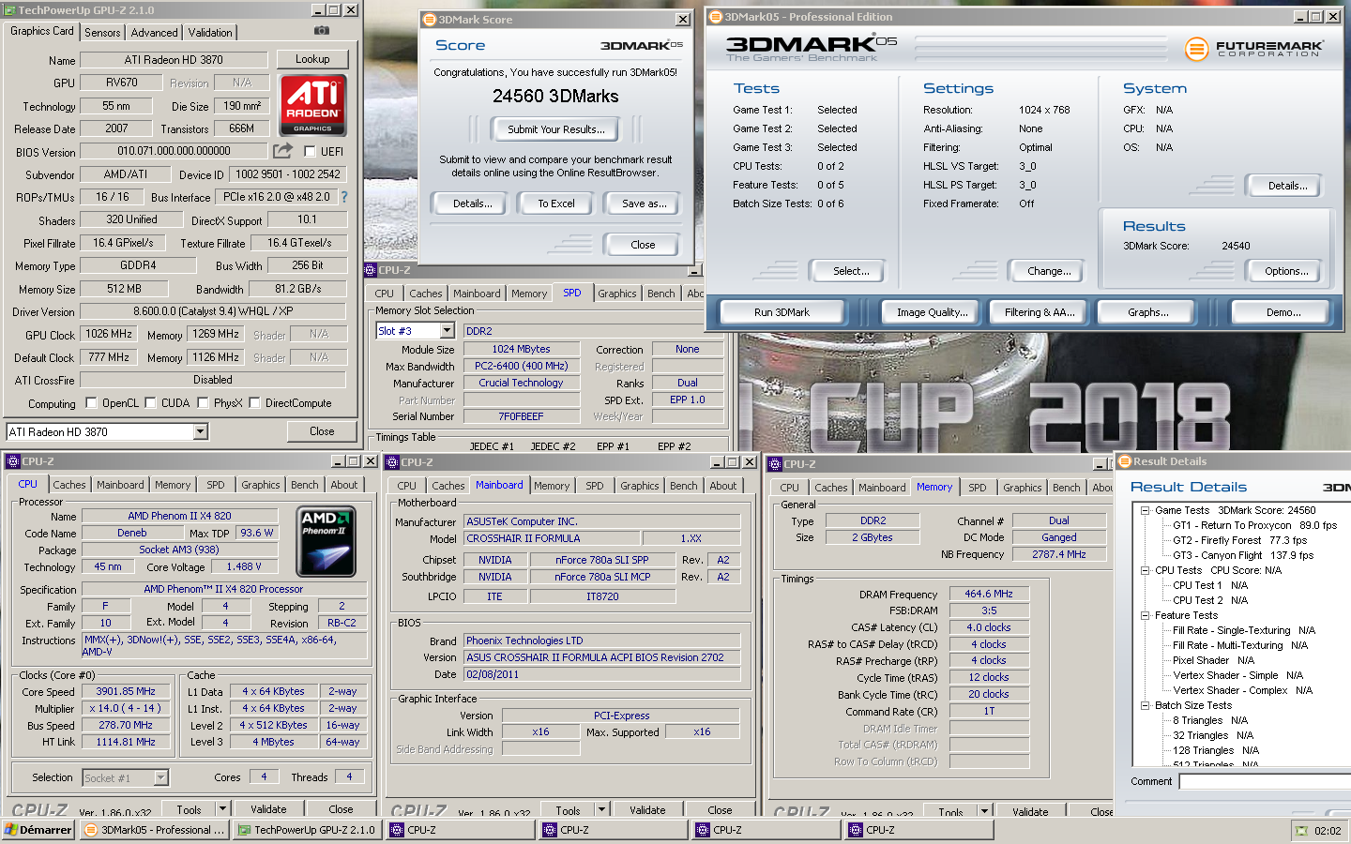The width and height of the screenshot is (1351, 844).
Task: Open the Validation tab in GPU-Z
Action: pyautogui.click(x=210, y=33)
